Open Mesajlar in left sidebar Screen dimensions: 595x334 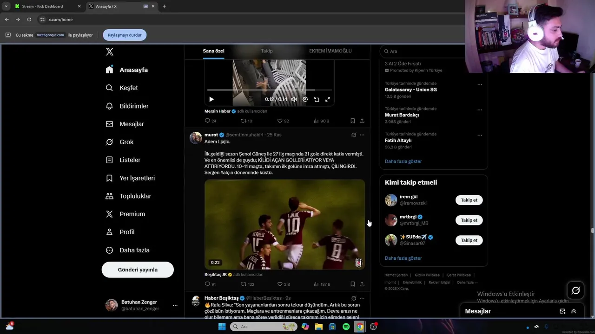125,124
